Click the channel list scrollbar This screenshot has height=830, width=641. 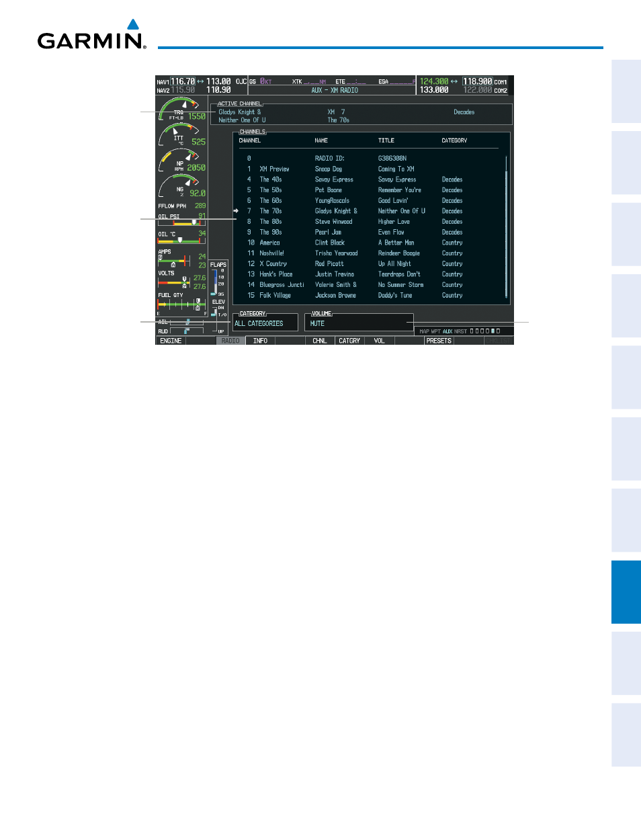click(x=506, y=227)
